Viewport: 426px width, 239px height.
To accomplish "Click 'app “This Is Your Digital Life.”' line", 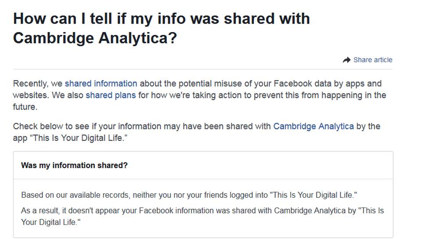I will tap(70, 138).
